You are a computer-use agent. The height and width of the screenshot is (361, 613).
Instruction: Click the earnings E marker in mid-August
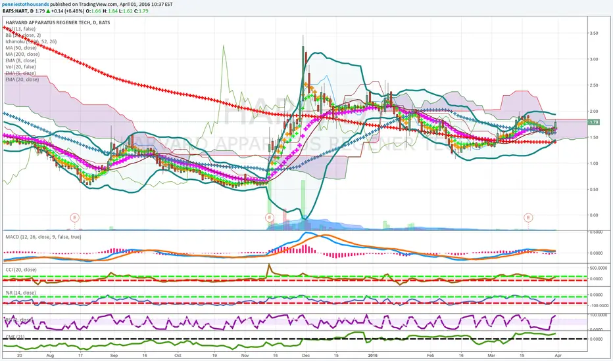(74, 218)
